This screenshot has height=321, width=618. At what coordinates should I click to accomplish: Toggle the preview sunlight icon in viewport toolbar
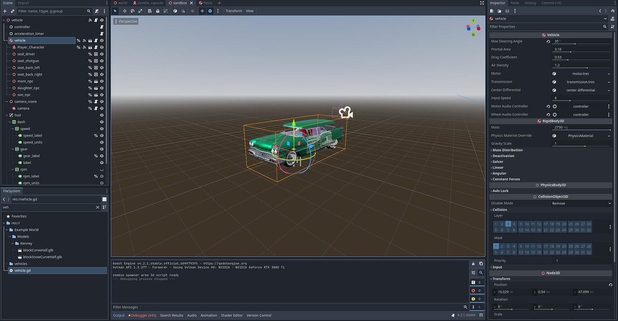[201, 11]
